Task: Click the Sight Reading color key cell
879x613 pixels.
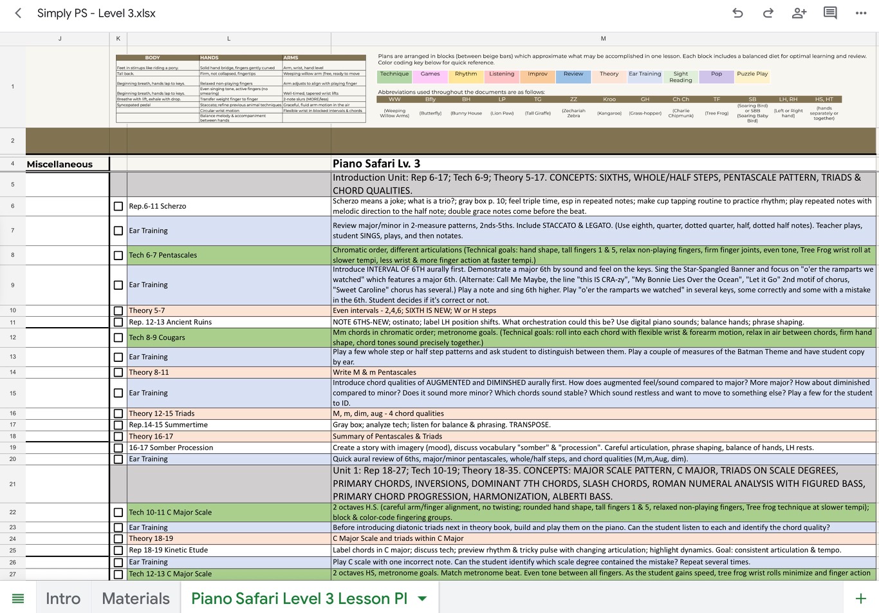Action: tap(681, 77)
